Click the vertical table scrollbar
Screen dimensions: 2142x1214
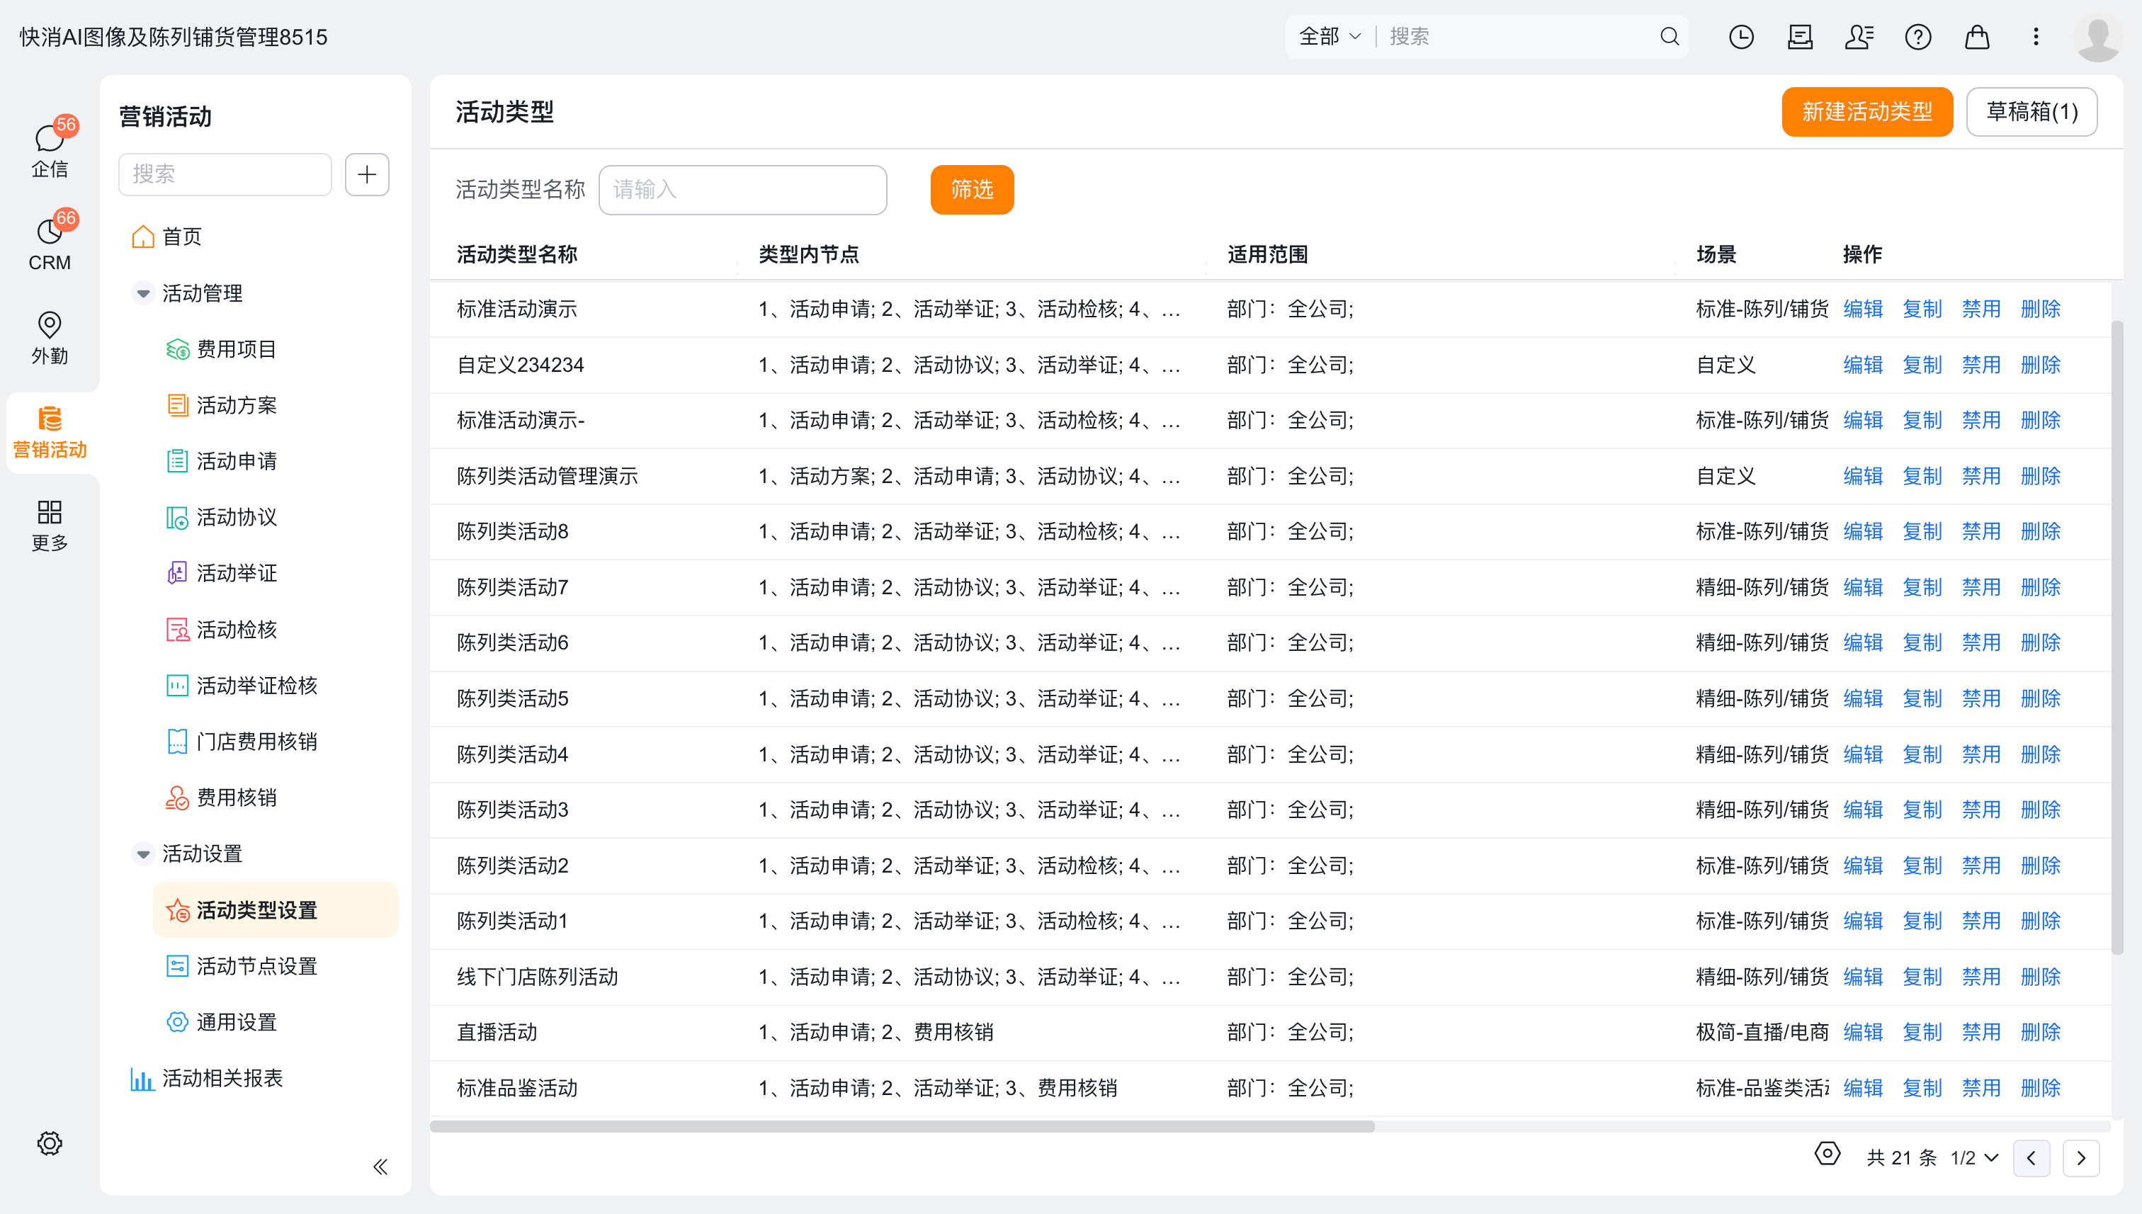[x=2117, y=638]
